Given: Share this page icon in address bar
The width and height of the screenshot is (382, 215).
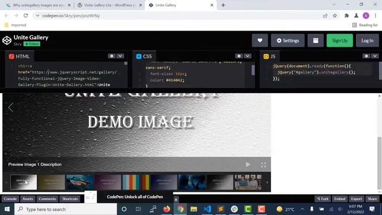Looking at the screenshot, I should click(325, 16).
